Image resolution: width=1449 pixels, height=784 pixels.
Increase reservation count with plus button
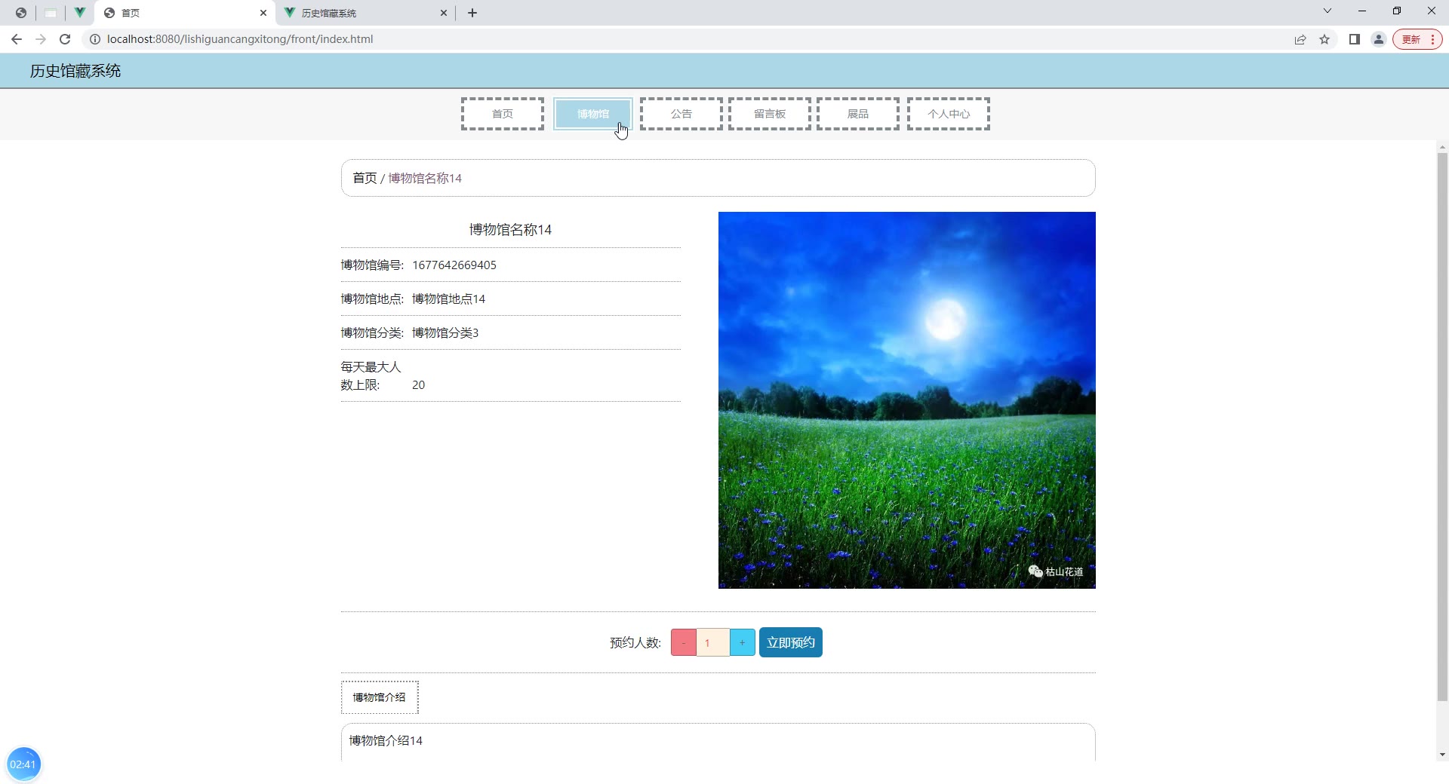pos(743,642)
